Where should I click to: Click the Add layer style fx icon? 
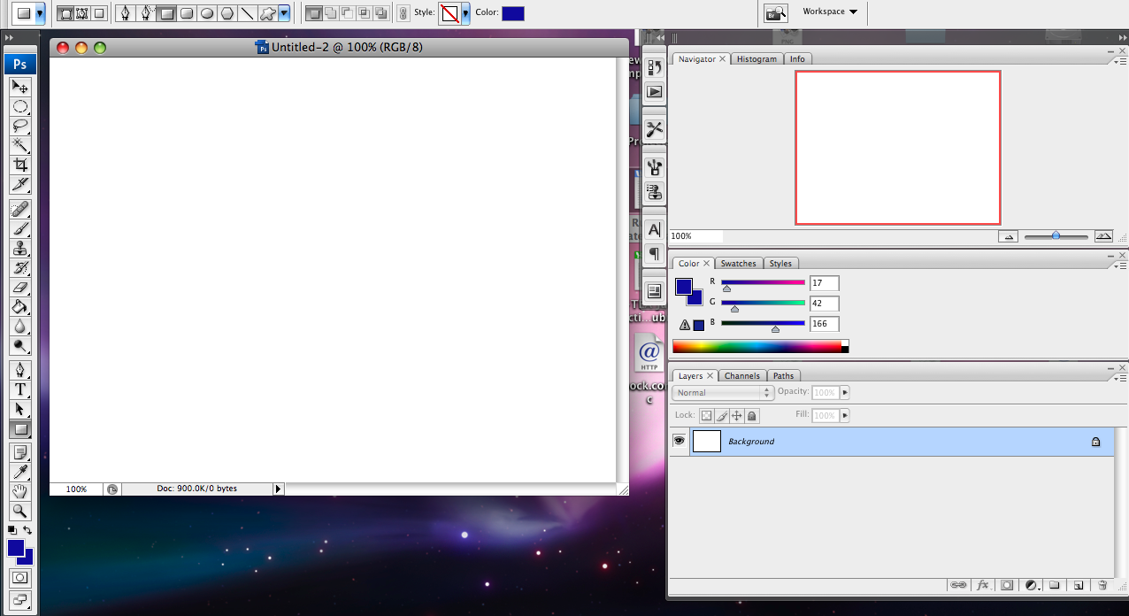[983, 585]
